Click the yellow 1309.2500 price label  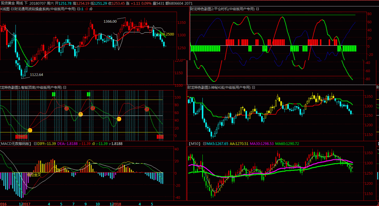(166, 34)
